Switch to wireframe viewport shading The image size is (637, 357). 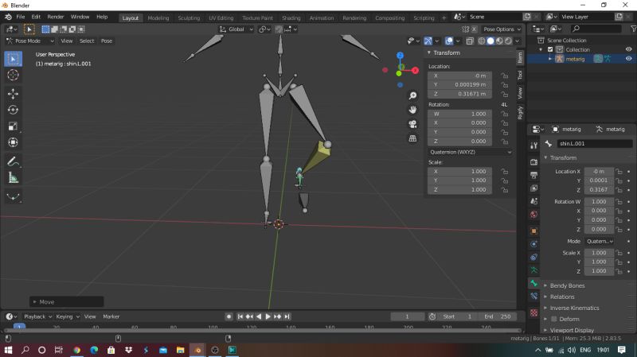[x=482, y=41]
